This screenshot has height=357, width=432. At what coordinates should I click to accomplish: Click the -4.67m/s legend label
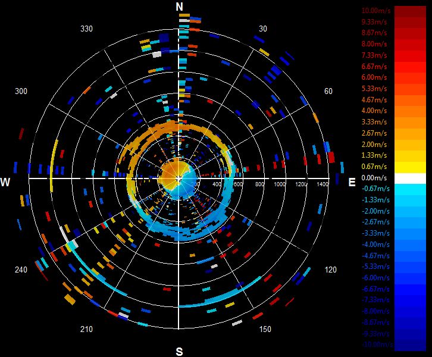point(375,256)
